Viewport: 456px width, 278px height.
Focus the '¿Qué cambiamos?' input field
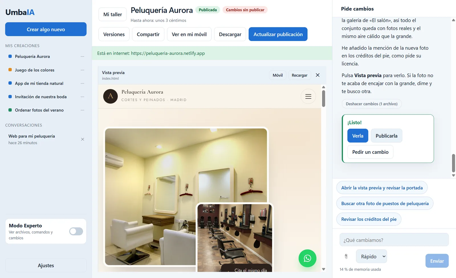point(394,240)
